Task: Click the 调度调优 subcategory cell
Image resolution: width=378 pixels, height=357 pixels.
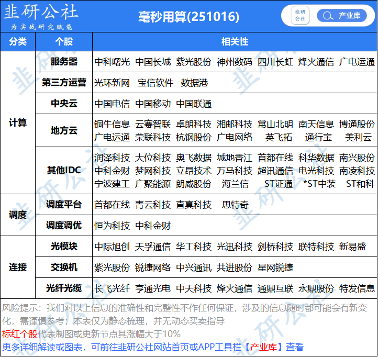Action: point(64,226)
